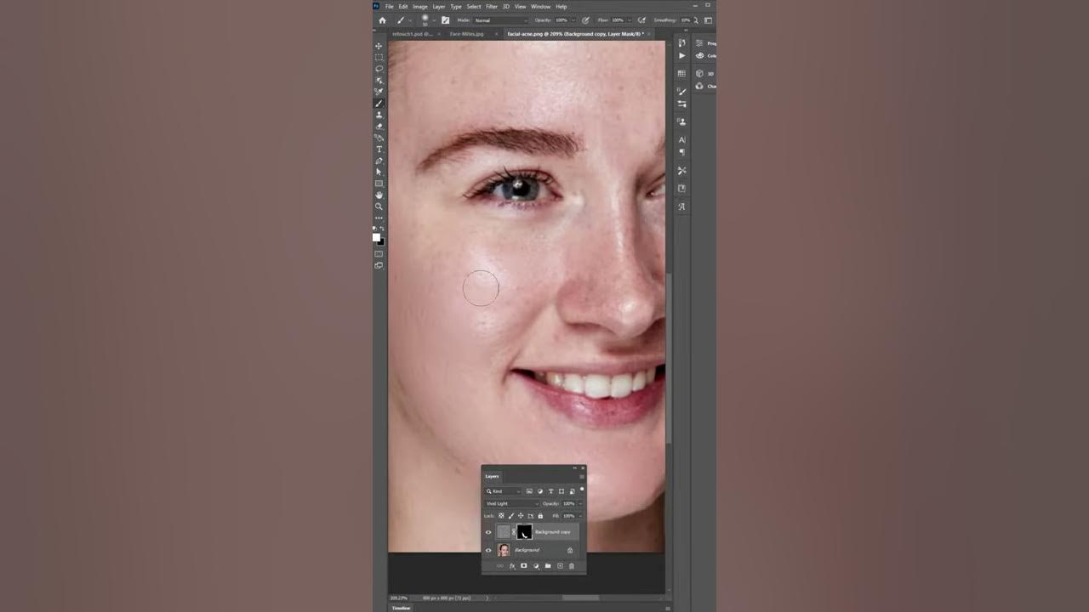Select the Horizontal Type tool
Image resolution: width=1089 pixels, height=612 pixels.
click(379, 149)
